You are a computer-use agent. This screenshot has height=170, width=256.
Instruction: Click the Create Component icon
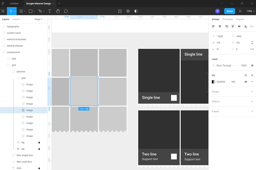coord(128,11)
